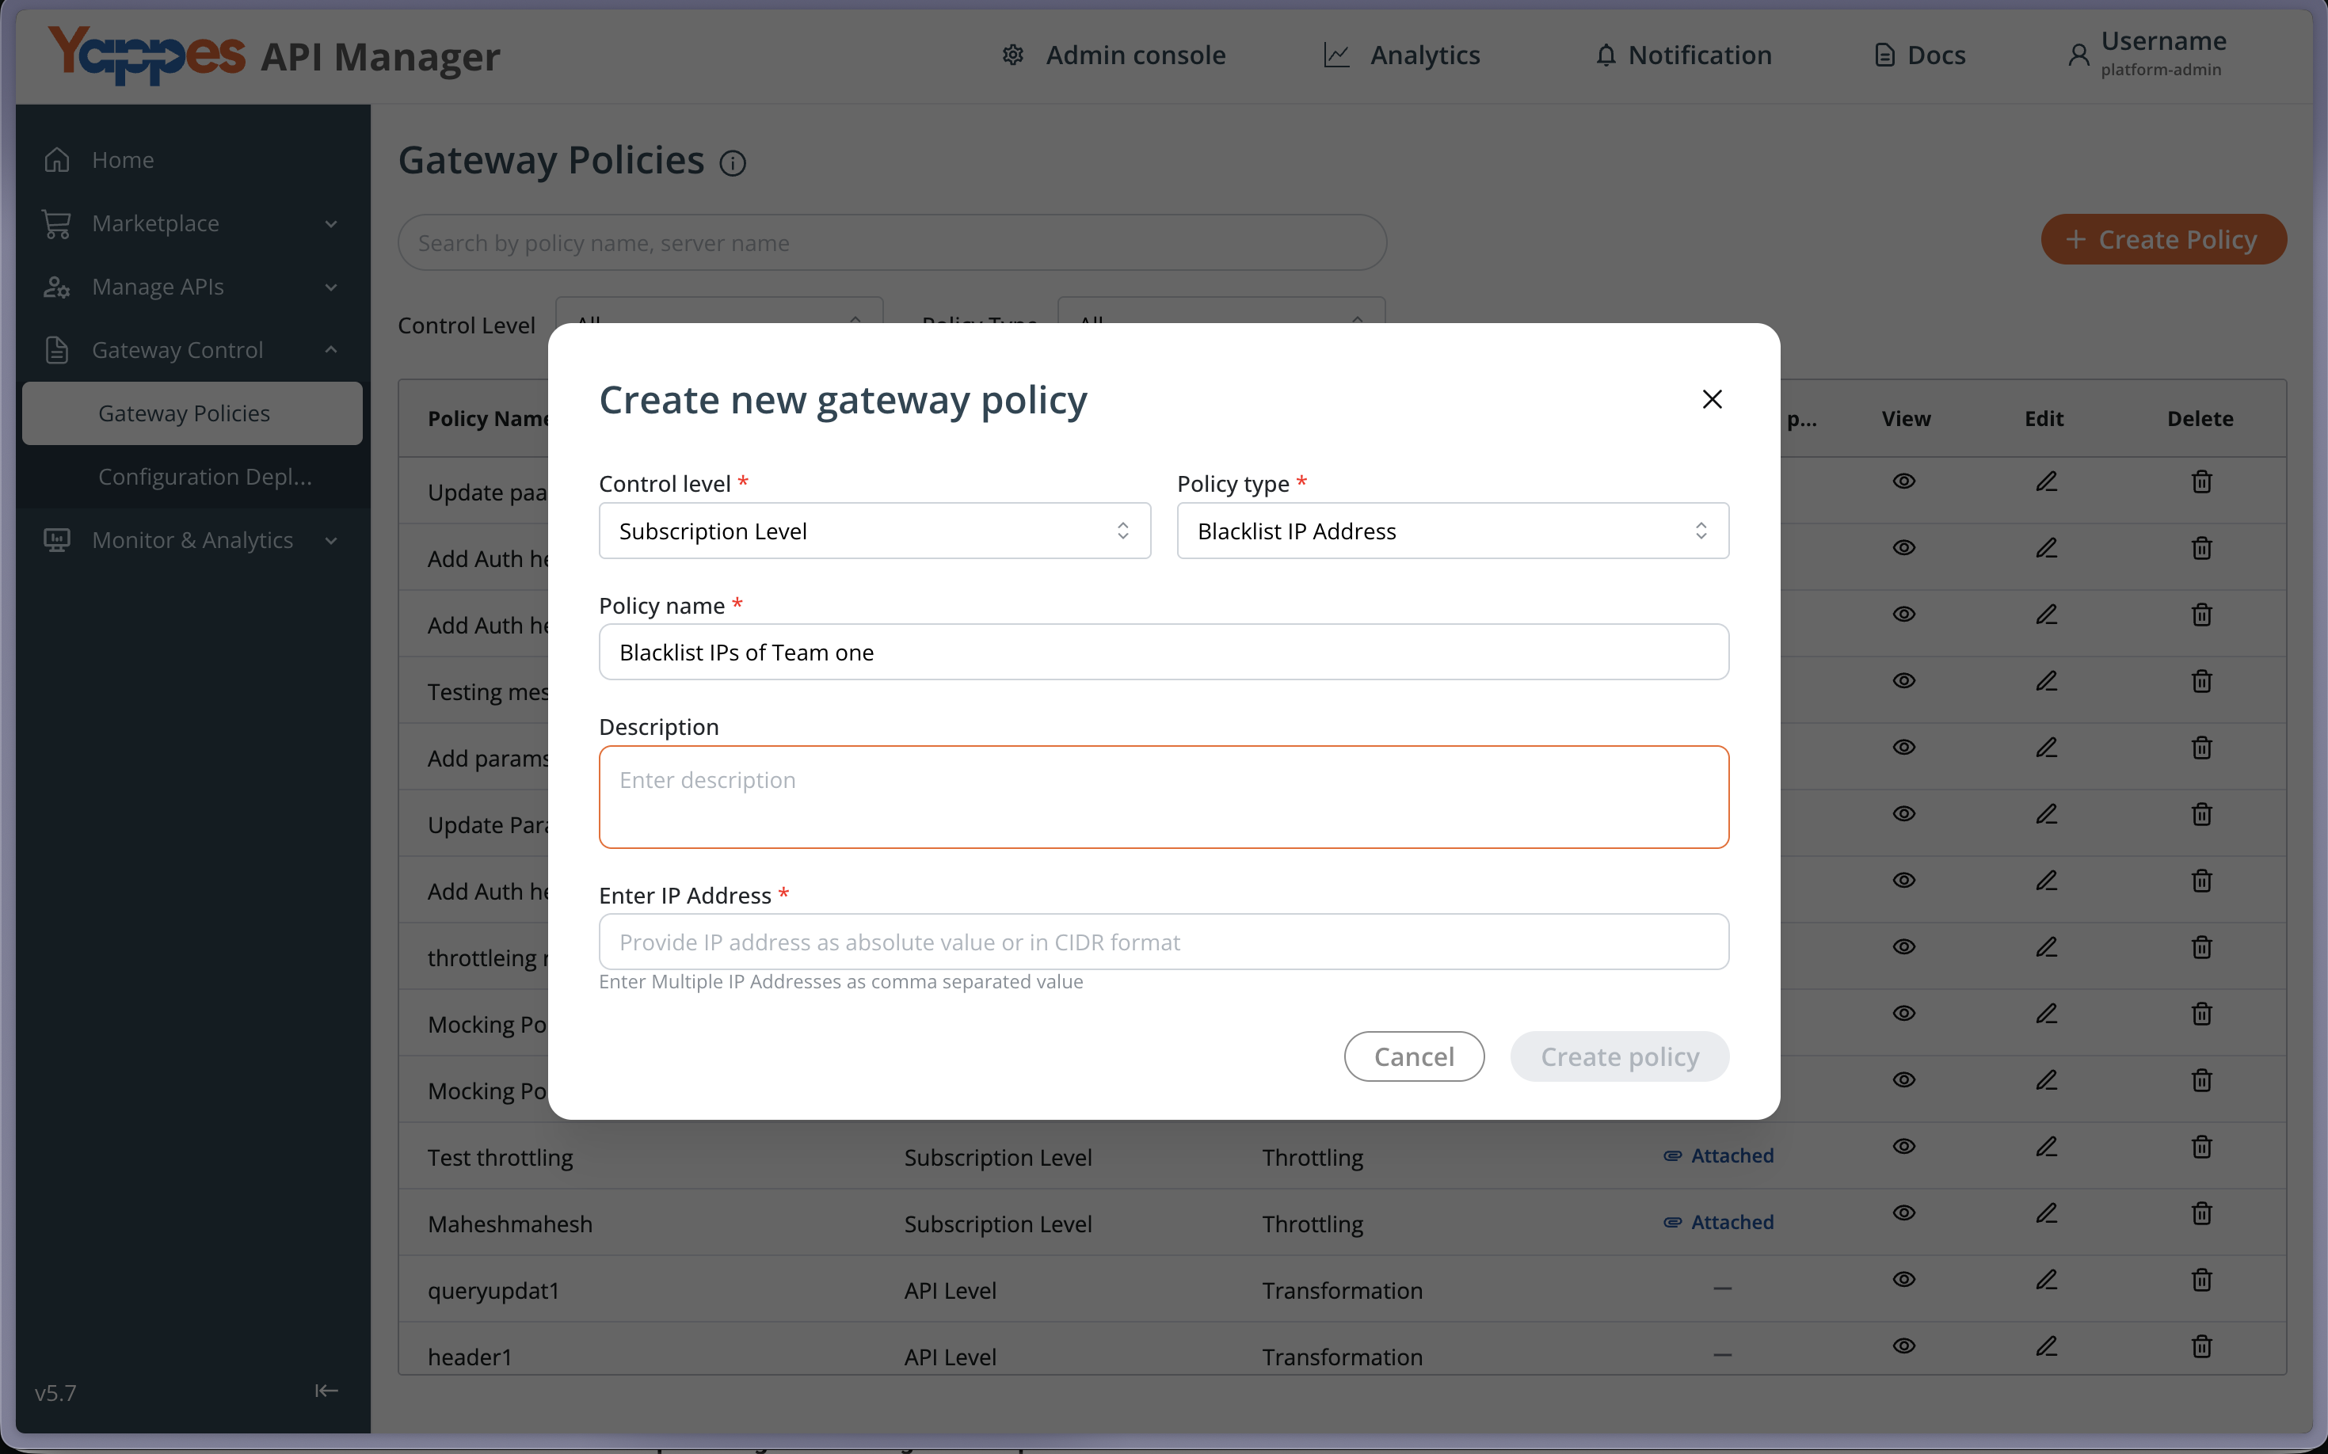This screenshot has width=2328, height=1454.
Task: View the Testing mes... policy eye icon
Action: (1904, 681)
